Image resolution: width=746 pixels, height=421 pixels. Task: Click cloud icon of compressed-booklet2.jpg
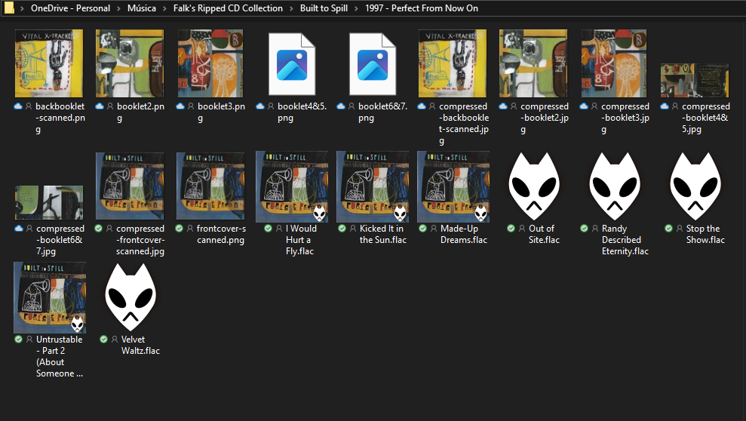pos(503,106)
